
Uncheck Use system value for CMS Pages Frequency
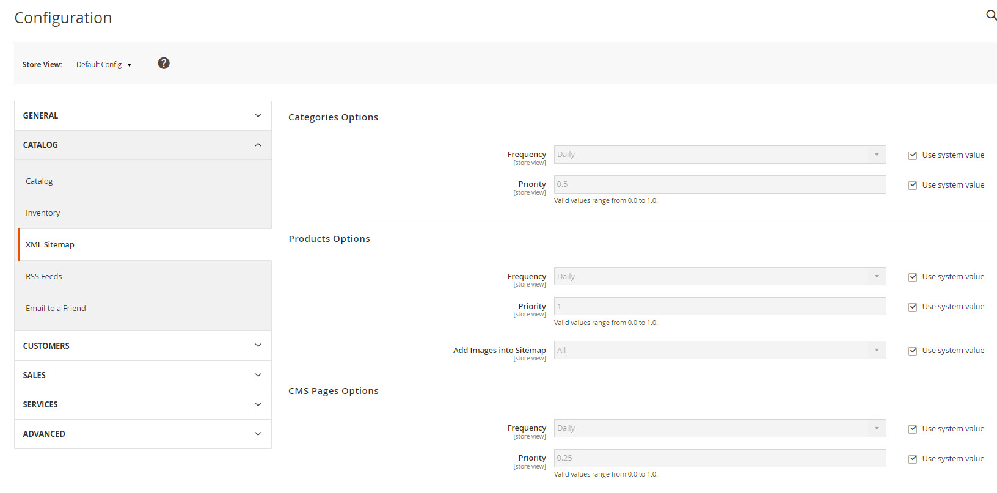(913, 429)
